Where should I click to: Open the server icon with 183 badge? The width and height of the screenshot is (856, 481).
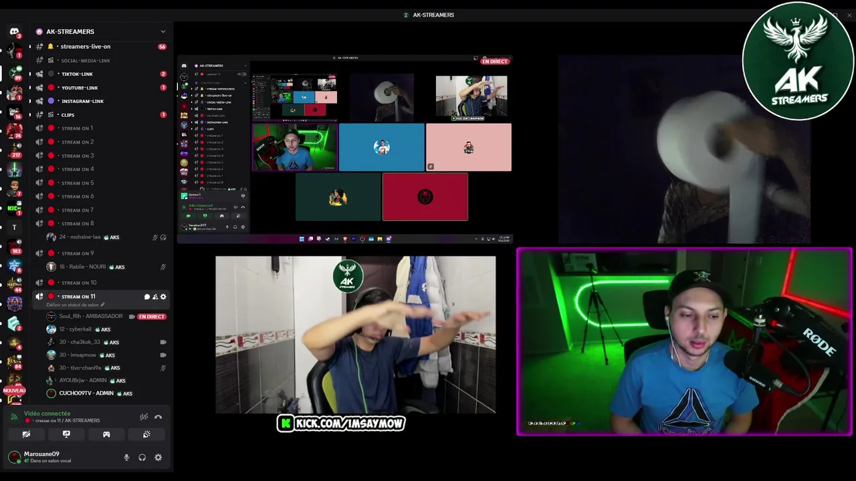click(x=14, y=246)
